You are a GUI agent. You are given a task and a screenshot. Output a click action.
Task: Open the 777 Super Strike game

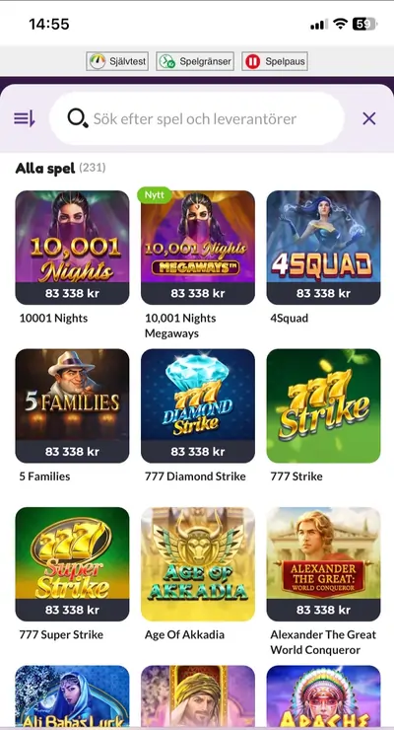pyautogui.click(x=72, y=564)
